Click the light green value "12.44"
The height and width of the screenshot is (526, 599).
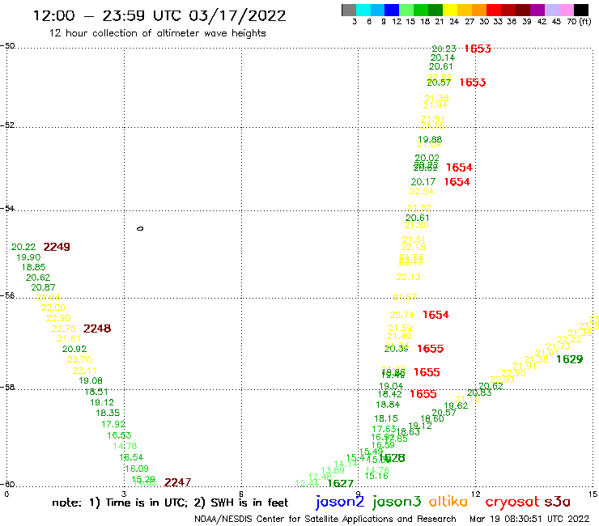(307, 484)
